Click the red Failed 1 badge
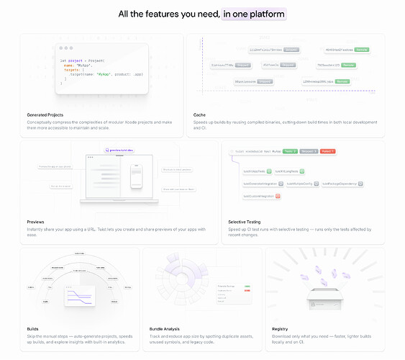The width and height of the screenshot is (405, 360). [x=328, y=151]
